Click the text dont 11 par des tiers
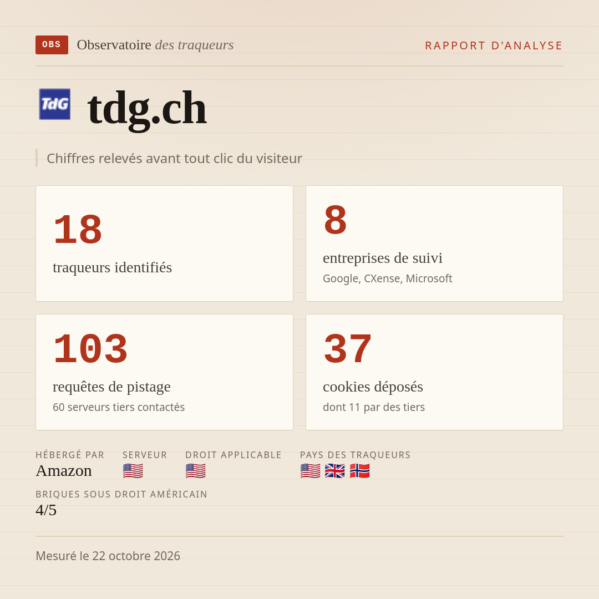The height and width of the screenshot is (599, 599). [x=374, y=407]
